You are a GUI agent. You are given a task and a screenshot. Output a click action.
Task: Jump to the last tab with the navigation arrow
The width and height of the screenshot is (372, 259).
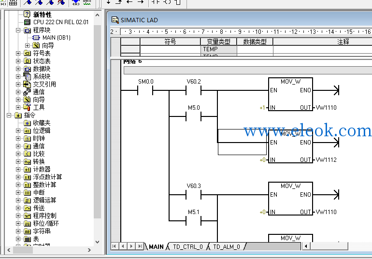[x=140, y=246]
